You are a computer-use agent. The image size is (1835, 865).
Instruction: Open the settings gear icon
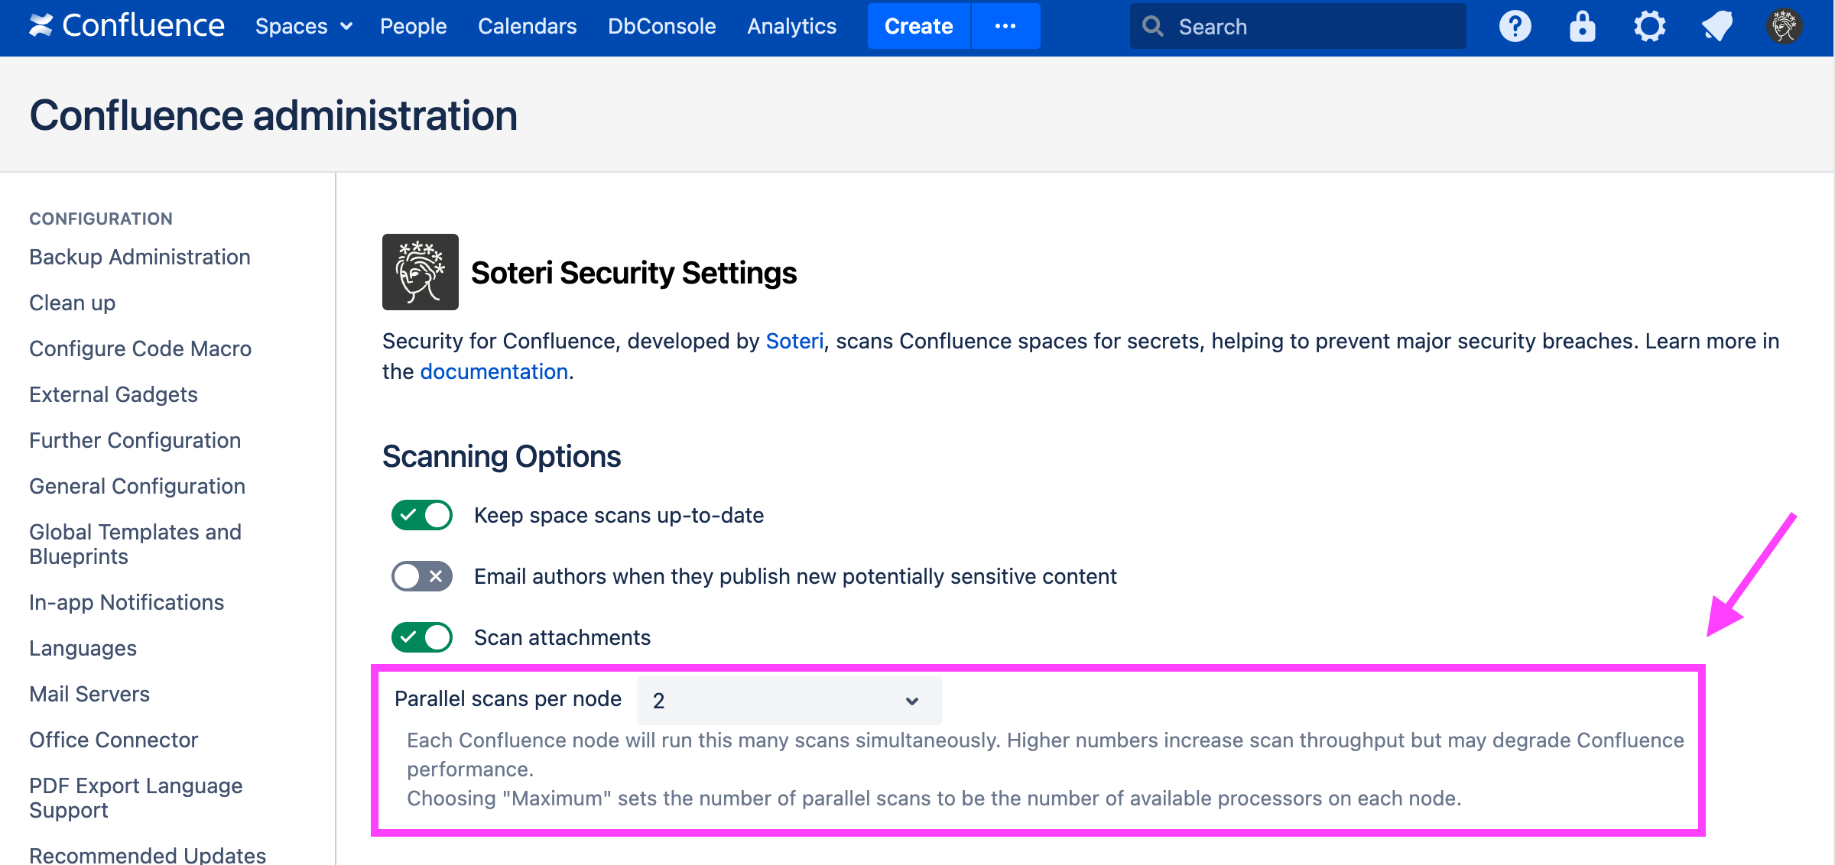pyautogui.click(x=1649, y=27)
